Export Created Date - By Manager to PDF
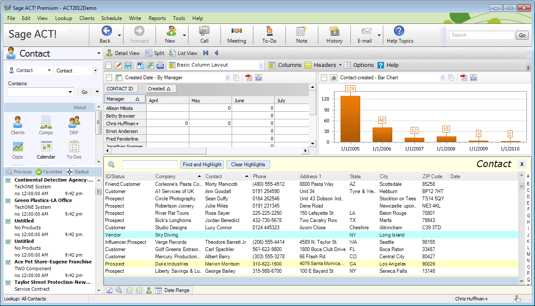Viewport: 535px width, 306px height. (248, 78)
